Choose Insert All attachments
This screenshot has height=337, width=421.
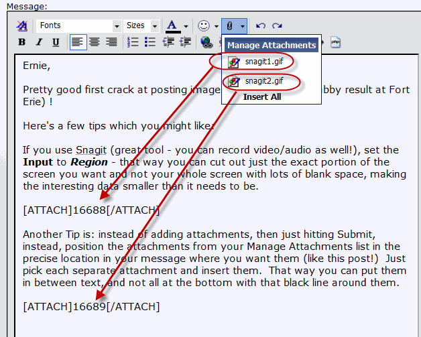coord(262,97)
